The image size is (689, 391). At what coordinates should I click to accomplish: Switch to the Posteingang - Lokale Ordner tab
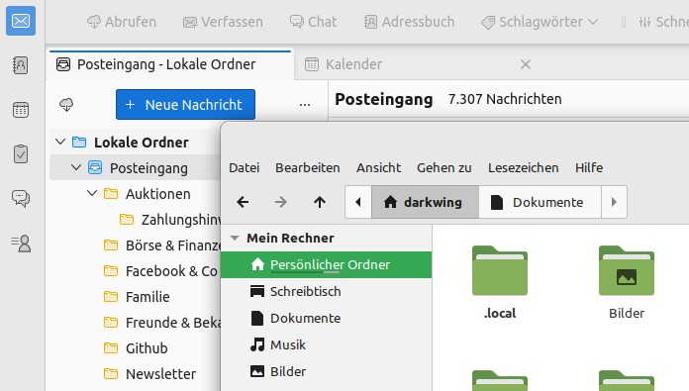[x=170, y=64]
